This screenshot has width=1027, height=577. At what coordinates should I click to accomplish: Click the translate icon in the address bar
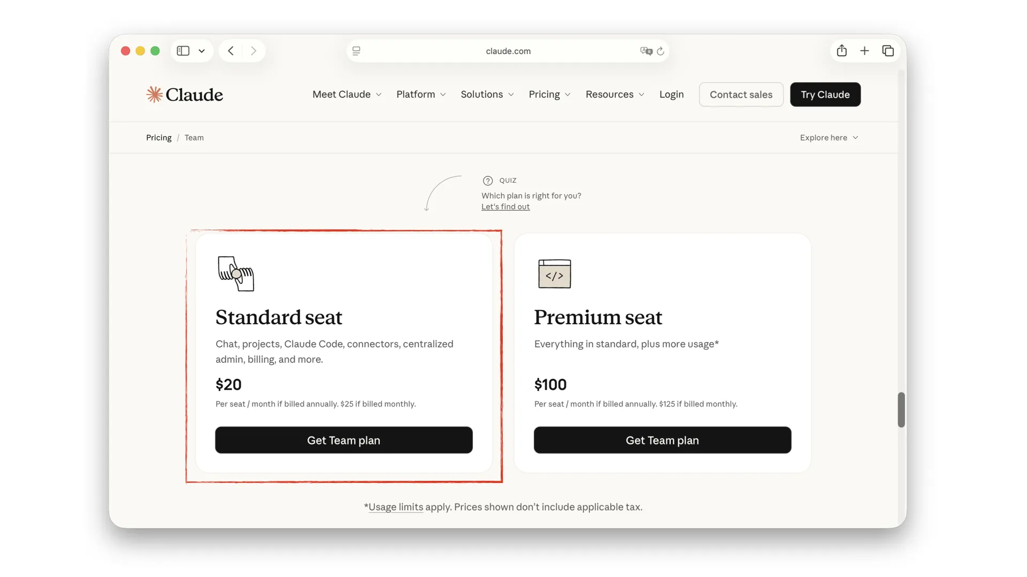coord(646,51)
